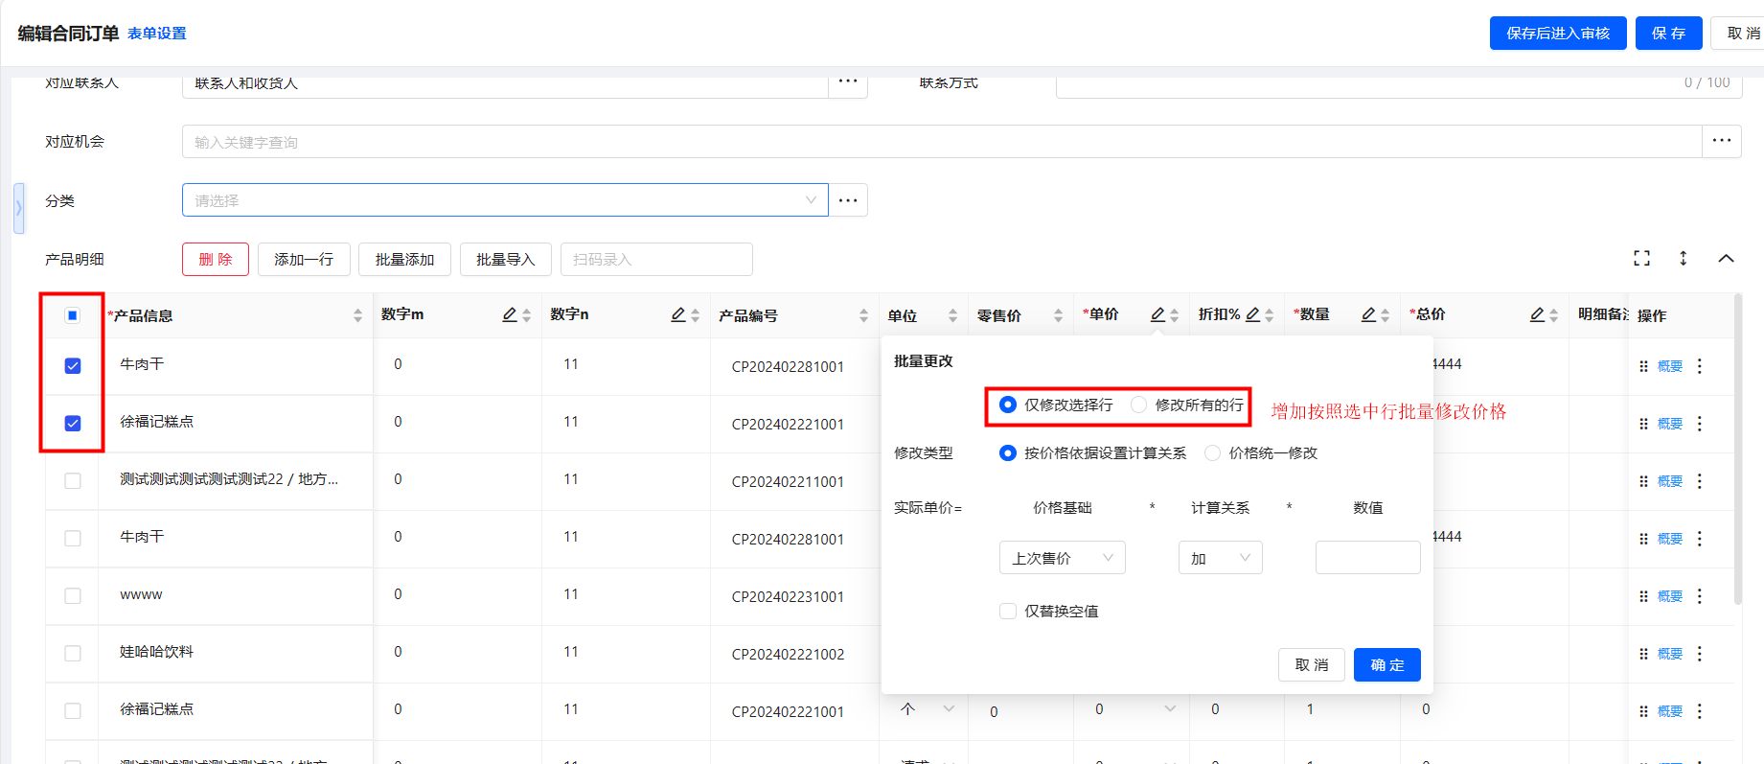1764x764 pixels.
Task: Click the 添加一行 button
Action: pyautogui.click(x=304, y=259)
